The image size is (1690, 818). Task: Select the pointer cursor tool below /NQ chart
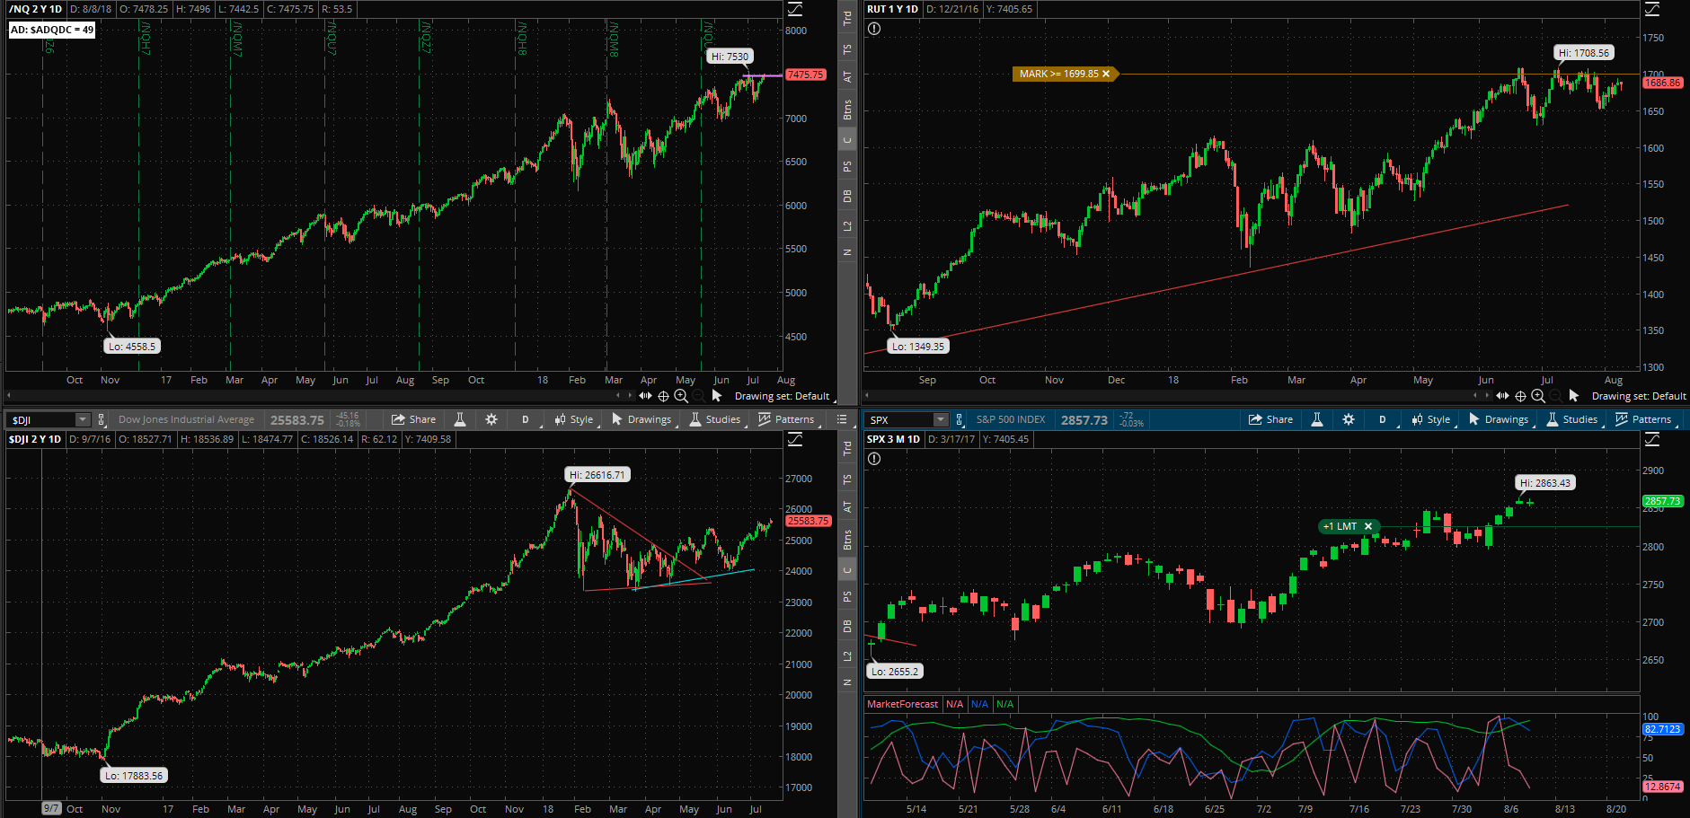coord(717,396)
